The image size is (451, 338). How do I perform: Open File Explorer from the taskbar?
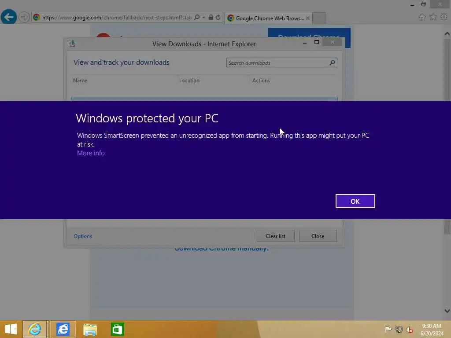[90, 329]
